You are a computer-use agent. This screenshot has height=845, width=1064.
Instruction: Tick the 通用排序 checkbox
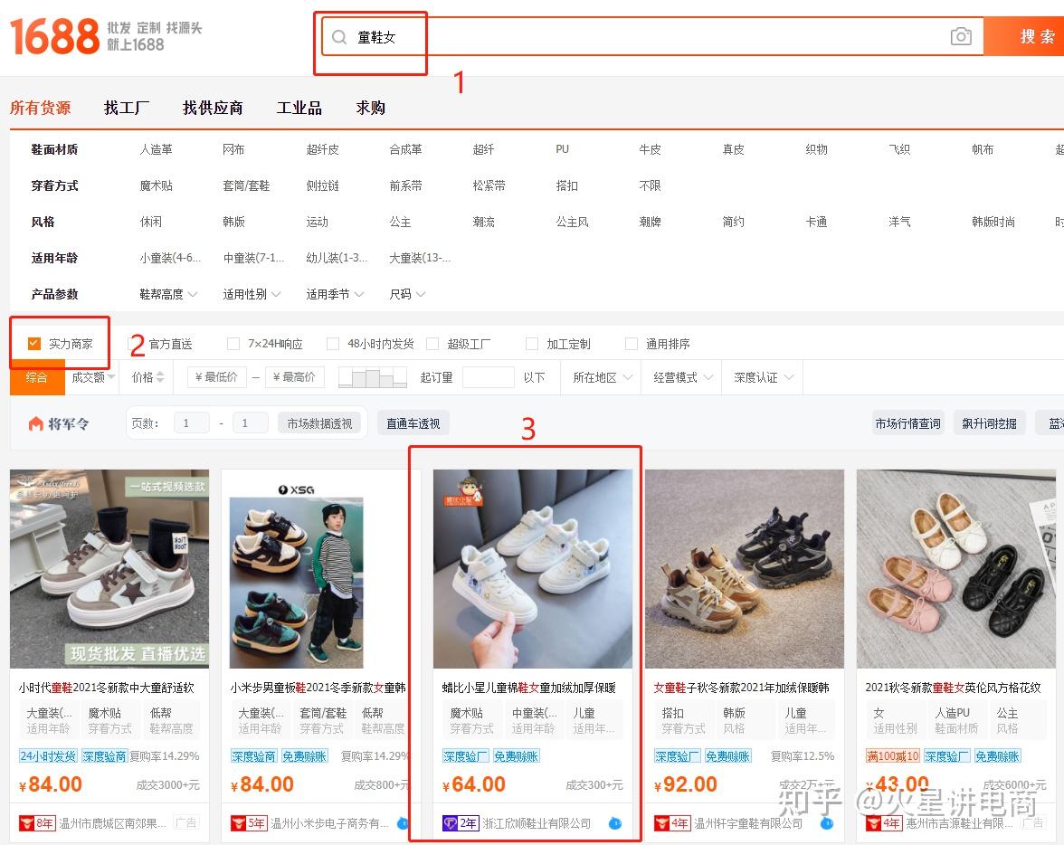pos(632,344)
